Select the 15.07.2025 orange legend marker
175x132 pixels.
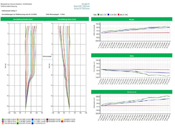click(x=17, y=119)
